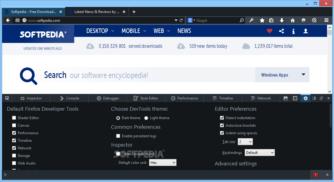Switch to the Debugger tab
Screen dimensions: 334x182
pos(108,98)
